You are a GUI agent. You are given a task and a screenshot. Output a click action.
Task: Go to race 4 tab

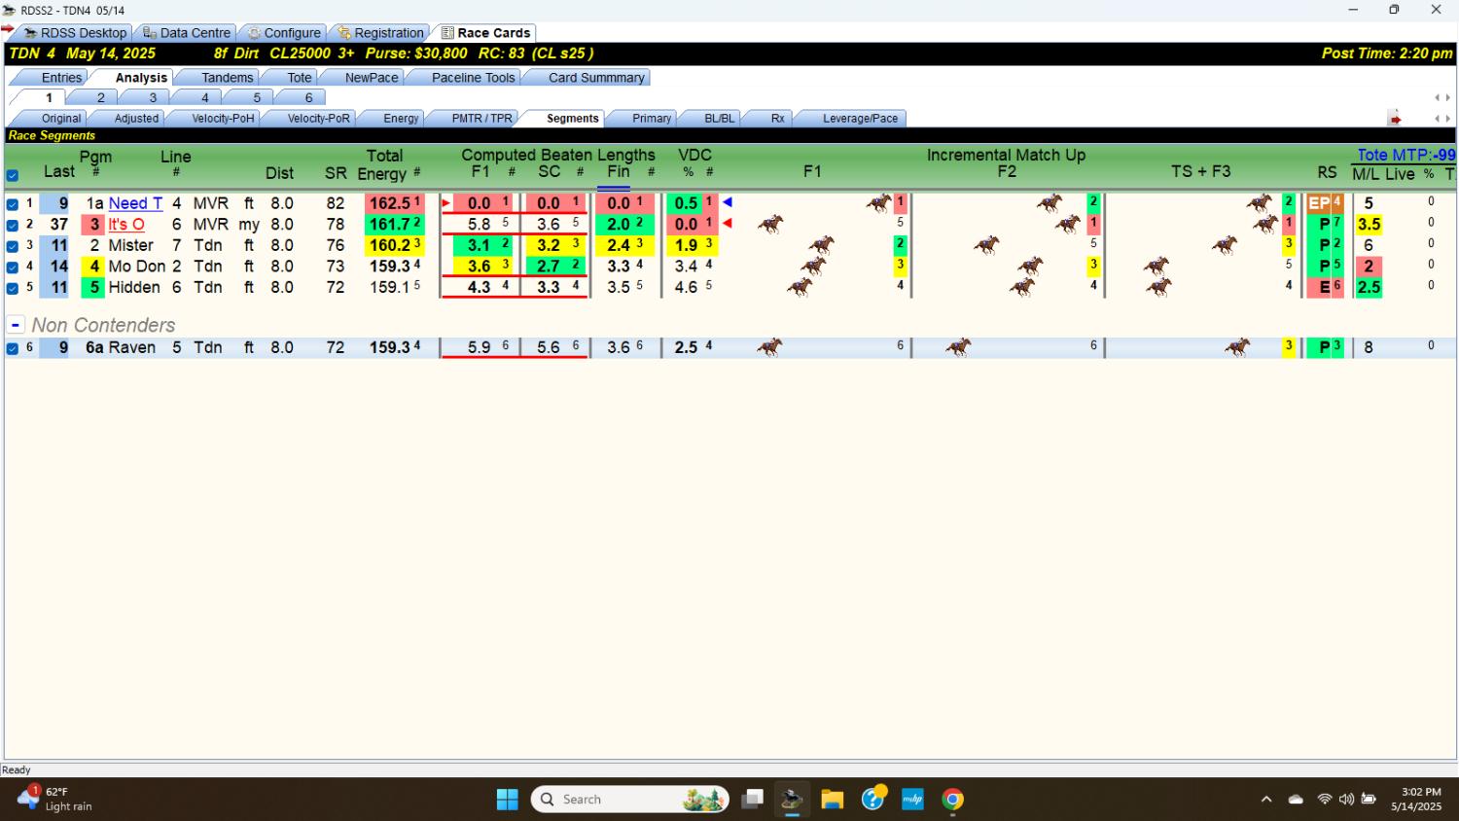point(204,97)
